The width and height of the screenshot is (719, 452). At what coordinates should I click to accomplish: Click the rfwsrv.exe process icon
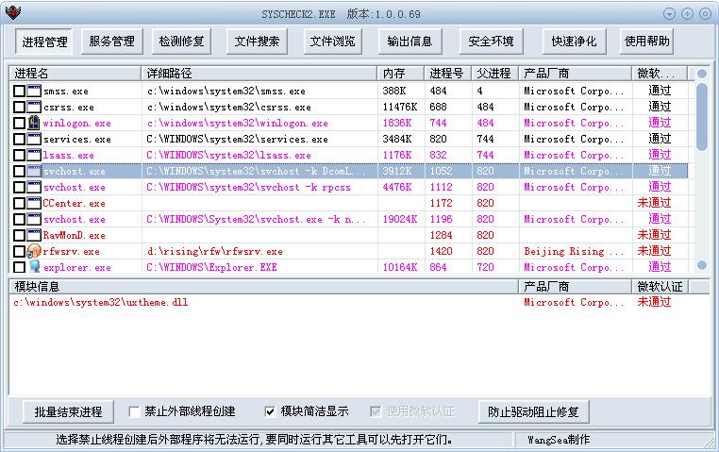(x=34, y=251)
